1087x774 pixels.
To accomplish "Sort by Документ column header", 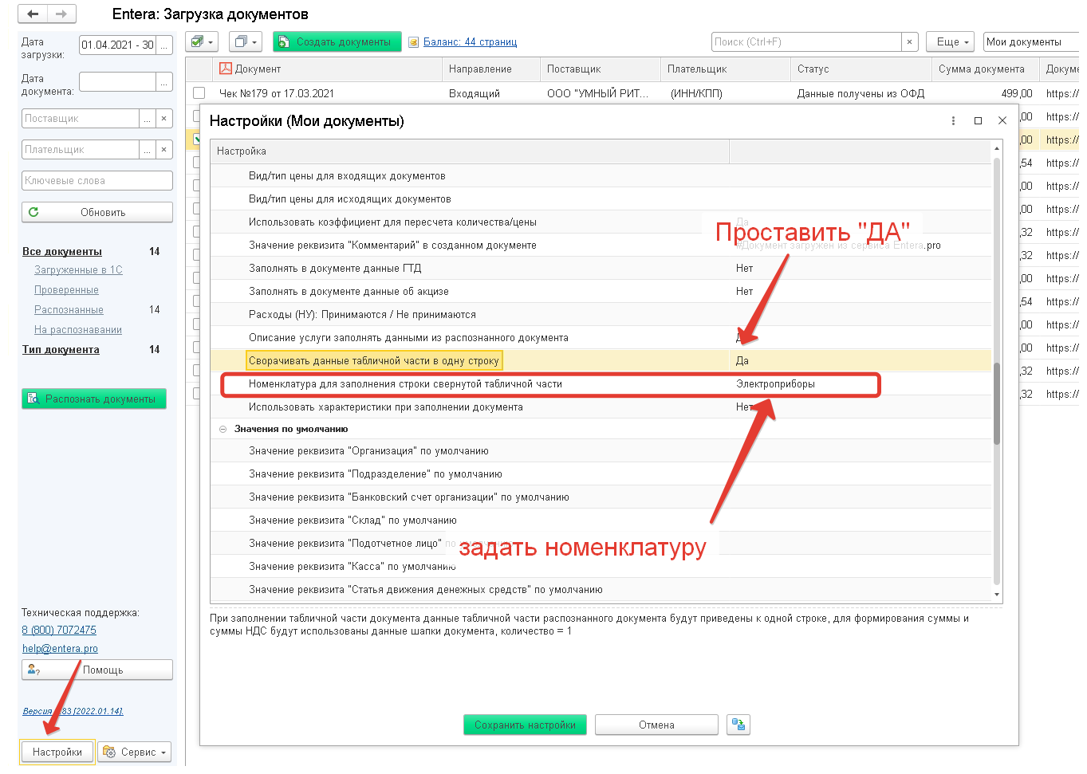I will 328,69.
